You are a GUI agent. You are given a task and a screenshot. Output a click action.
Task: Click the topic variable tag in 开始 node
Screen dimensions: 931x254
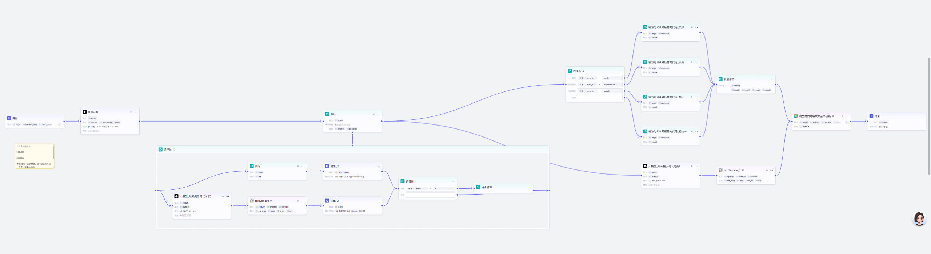coord(17,124)
